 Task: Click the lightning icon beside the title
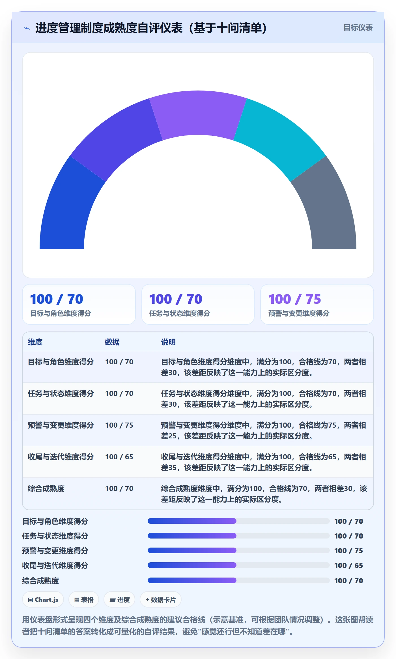coord(27,28)
